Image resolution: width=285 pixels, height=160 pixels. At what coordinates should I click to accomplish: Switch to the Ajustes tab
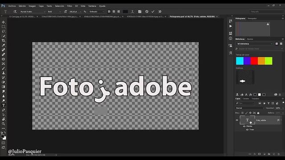click(250, 39)
